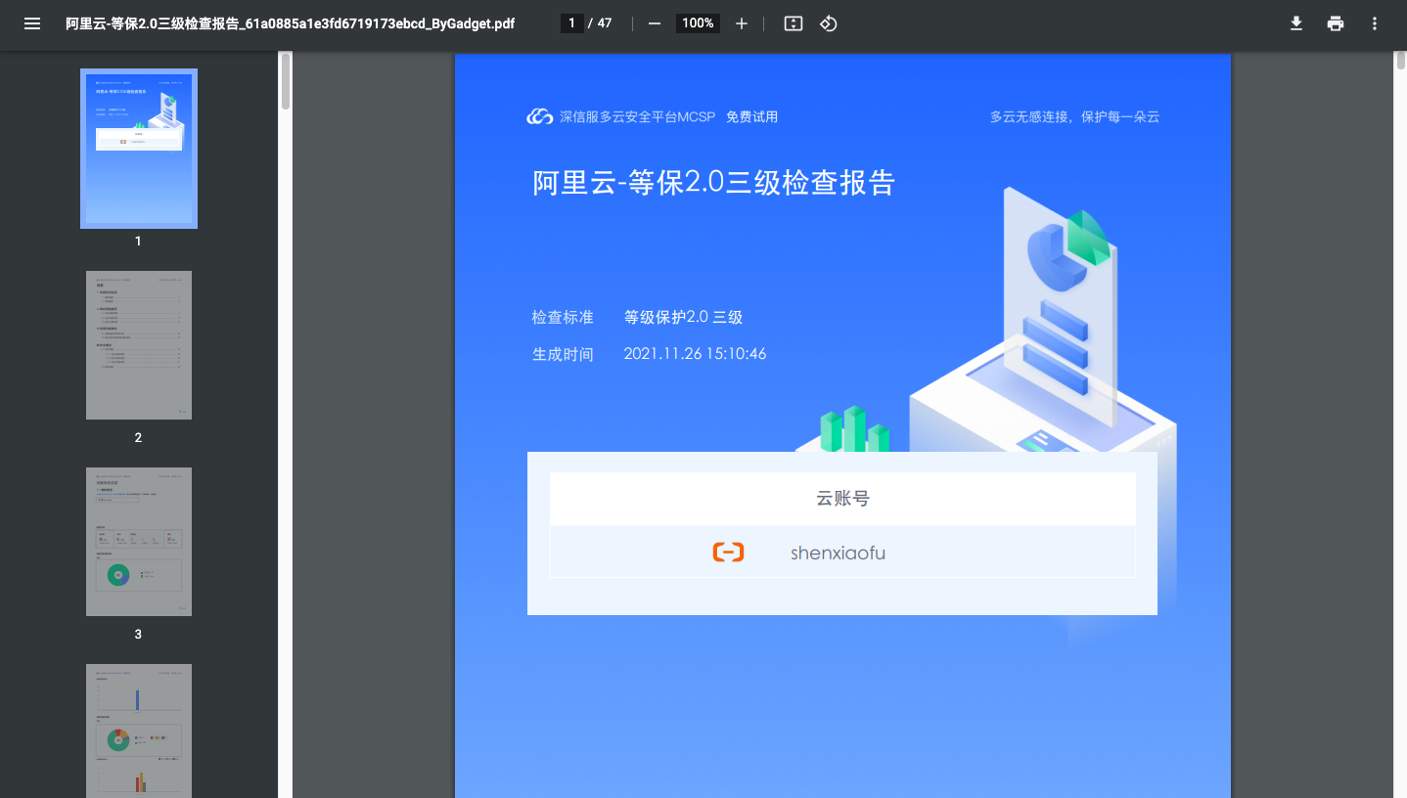Click 深信服多云安全平台MCSP text
This screenshot has width=1407, height=798.
(638, 117)
